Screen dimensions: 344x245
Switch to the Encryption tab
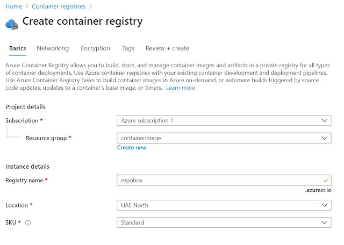(96, 48)
